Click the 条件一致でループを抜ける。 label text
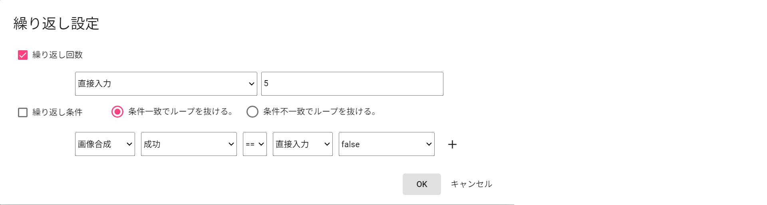 pos(181,112)
